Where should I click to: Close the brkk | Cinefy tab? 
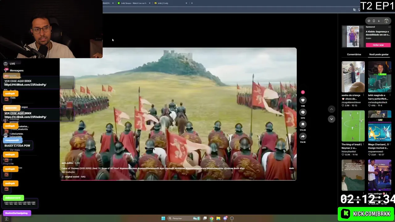coord(186,3)
